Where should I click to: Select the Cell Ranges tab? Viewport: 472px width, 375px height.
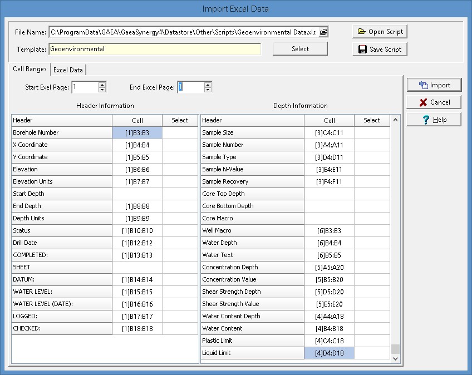tap(30, 70)
